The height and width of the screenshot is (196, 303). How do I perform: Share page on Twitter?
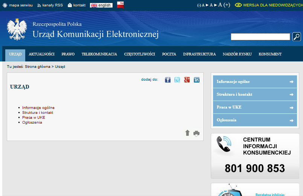(x=177, y=80)
